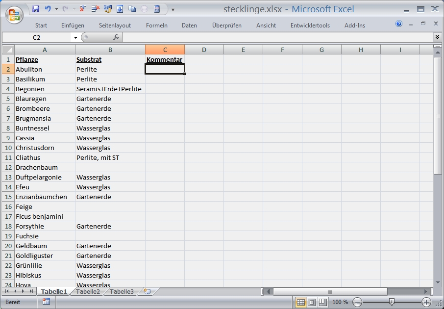This screenshot has height=309, width=444.
Task: Expand the formula bar with chevron
Action: pyautogui.click(x=437, y=37)
